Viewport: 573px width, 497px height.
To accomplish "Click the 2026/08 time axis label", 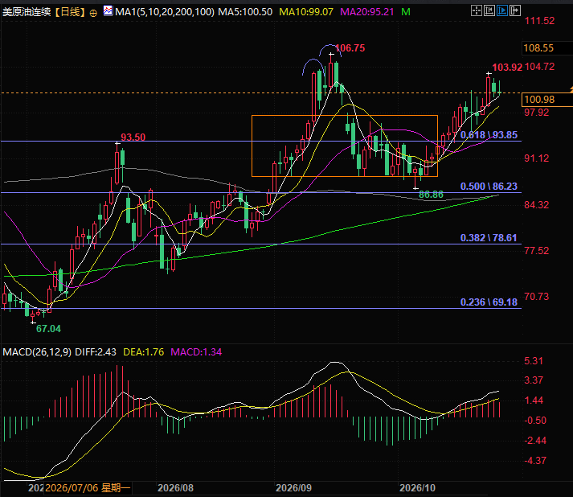I will (x=175, y=488).
